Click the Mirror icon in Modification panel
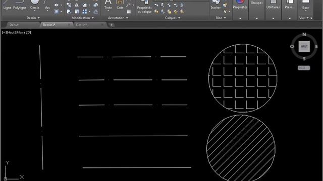Viewport: 323px width, 181px height. tap(77, 5)
